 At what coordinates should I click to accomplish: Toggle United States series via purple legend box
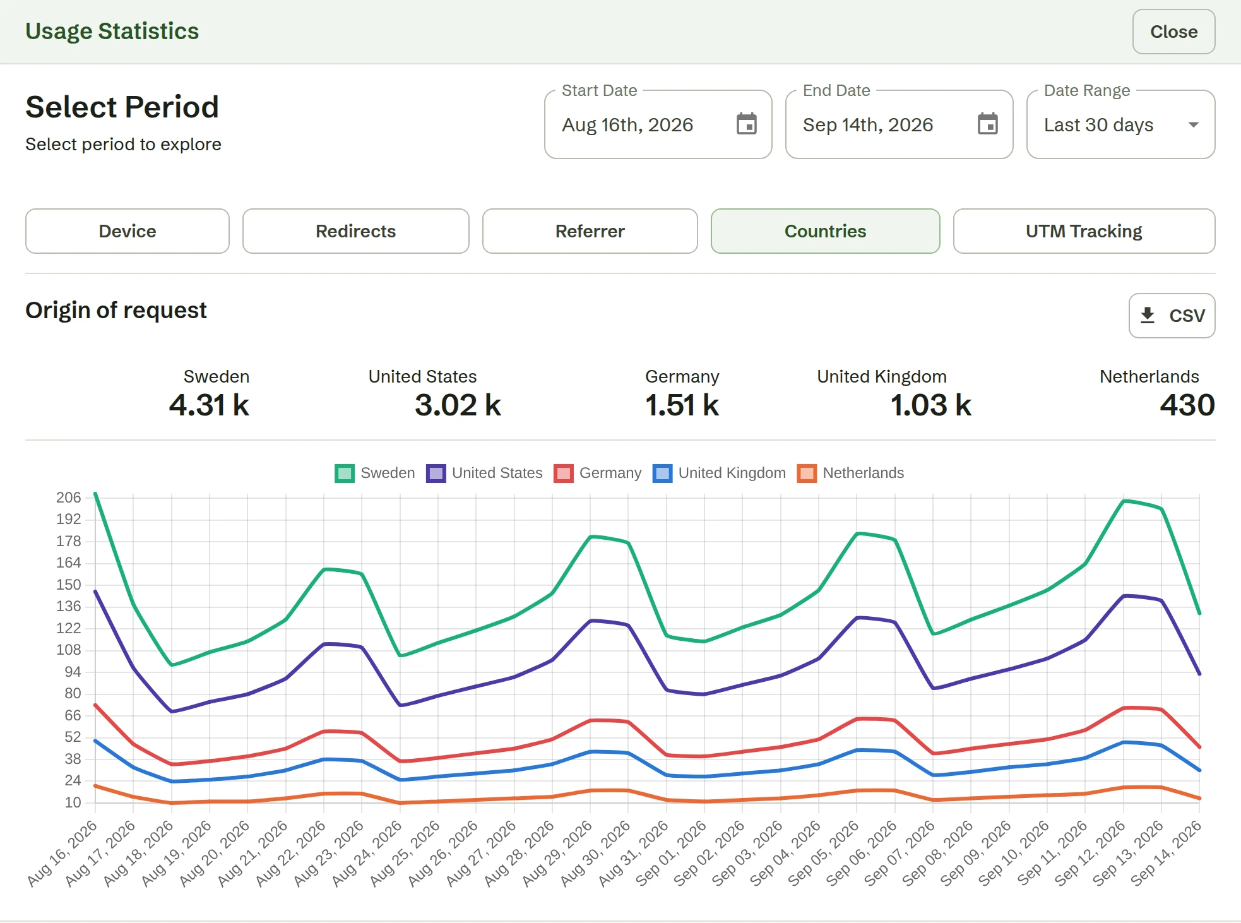pos(436,473)
